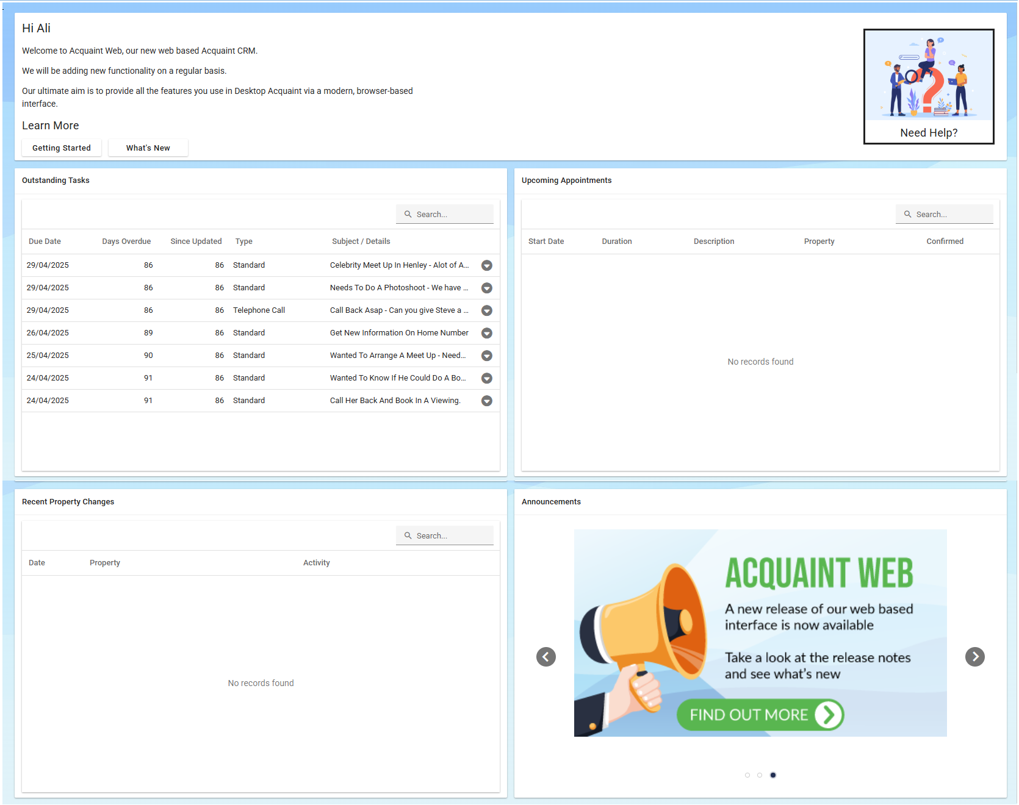Sort appointments by Start Date column
Screen dimensions: 1019x805
(x=546, y=241)
